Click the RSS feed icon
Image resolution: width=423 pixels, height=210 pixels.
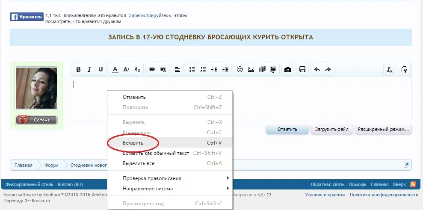point(413,184)
